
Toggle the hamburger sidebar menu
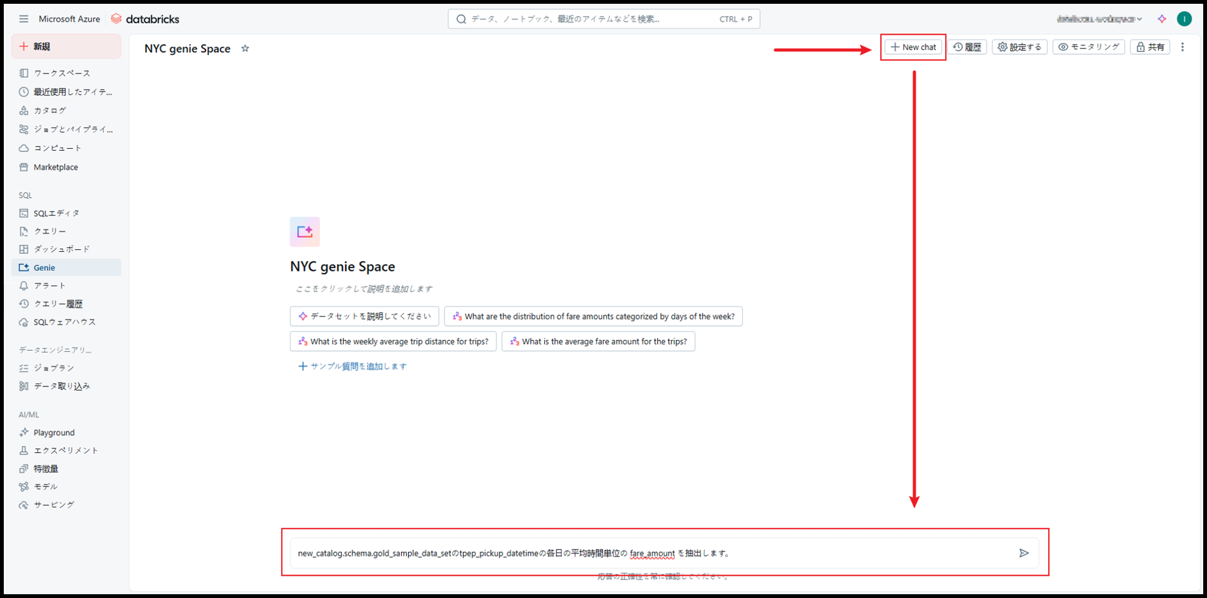pos(24,19)
